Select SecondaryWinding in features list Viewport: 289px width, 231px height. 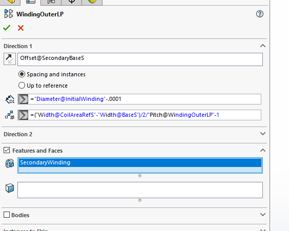coord(140,163)
